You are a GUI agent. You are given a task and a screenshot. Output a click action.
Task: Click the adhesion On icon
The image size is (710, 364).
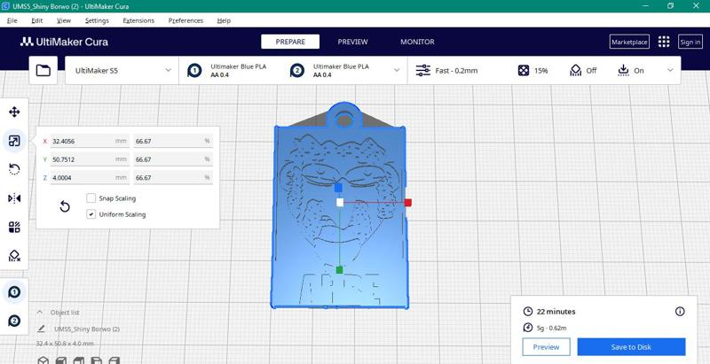pos(623,71)
